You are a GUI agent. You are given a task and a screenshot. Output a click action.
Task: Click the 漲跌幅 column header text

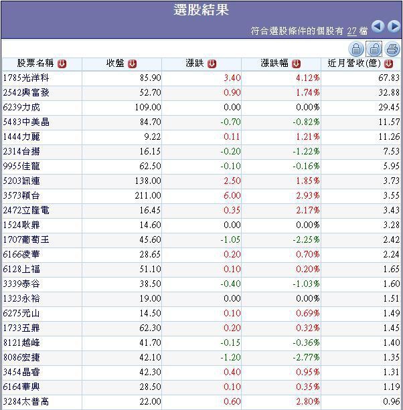point(274,64)
